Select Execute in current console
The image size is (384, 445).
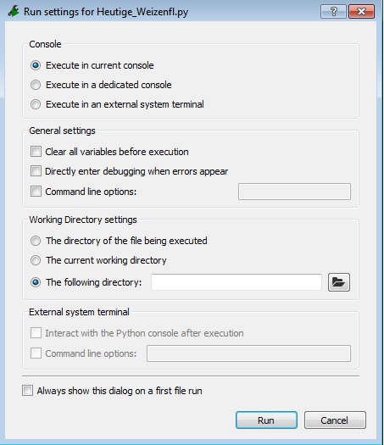(x=36, y=65)
